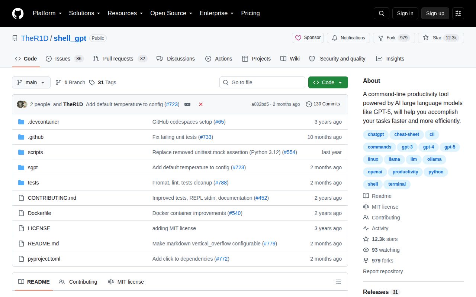Open the .github folder icon
476x297 pixels.
(21, 137)
